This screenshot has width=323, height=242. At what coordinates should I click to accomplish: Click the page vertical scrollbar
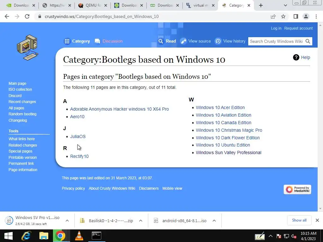(320, 117)
